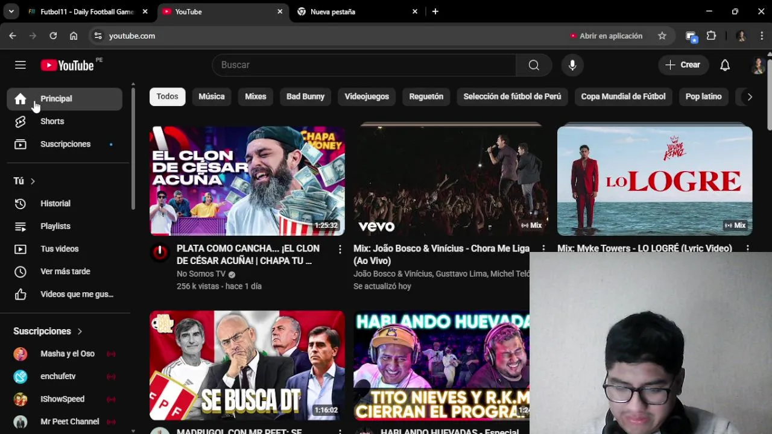
Task: Reload the page in browser
Action: pos(53,36)
